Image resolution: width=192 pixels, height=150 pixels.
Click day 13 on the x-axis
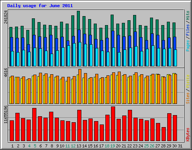pos(79,146)
